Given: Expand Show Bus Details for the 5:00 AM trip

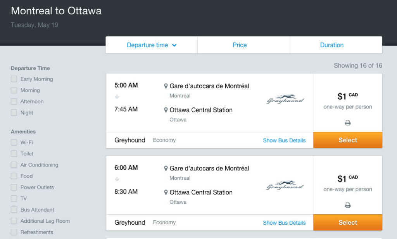Looking at the screenshot, I should (284, 140).
